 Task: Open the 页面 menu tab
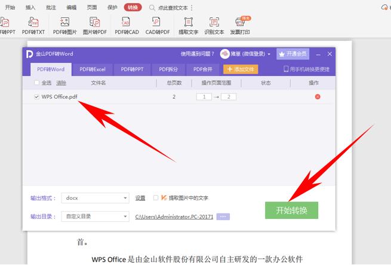[x=92, y=8]
